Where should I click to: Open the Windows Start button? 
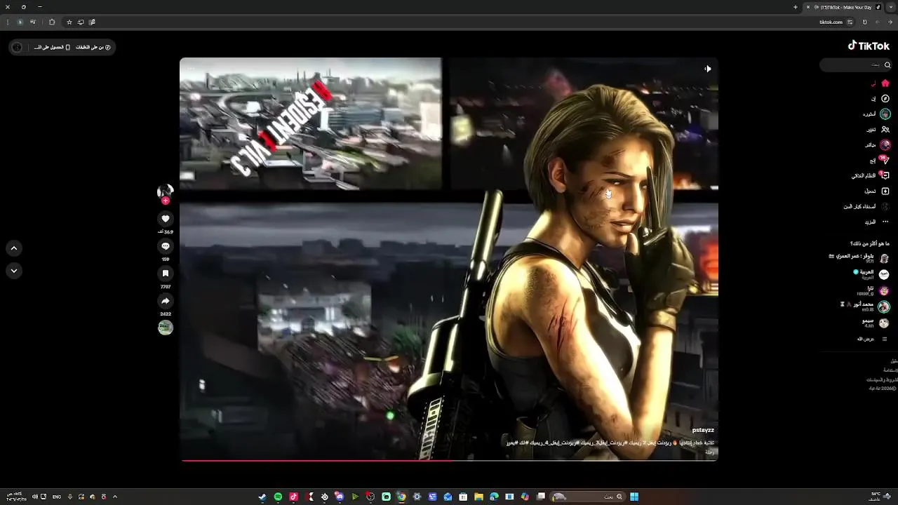tap(634, 497)
